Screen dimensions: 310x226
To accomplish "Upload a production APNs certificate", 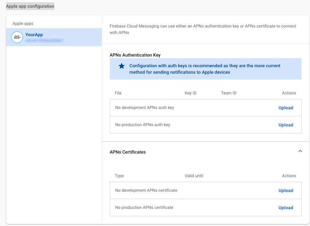I will pos(285,208).
